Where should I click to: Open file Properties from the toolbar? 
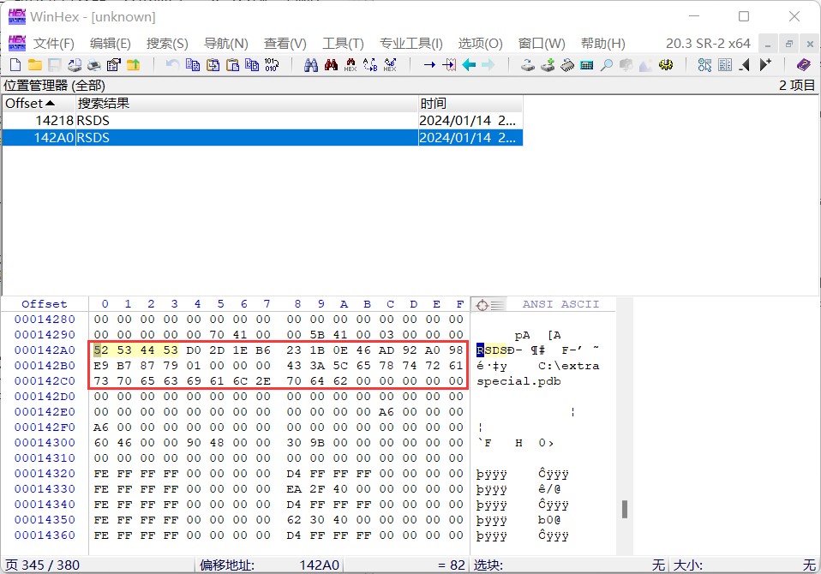coord(114,65)
